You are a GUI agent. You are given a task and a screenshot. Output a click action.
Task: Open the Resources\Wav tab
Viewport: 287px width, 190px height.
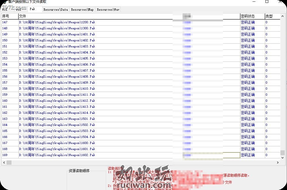(108, 9)
